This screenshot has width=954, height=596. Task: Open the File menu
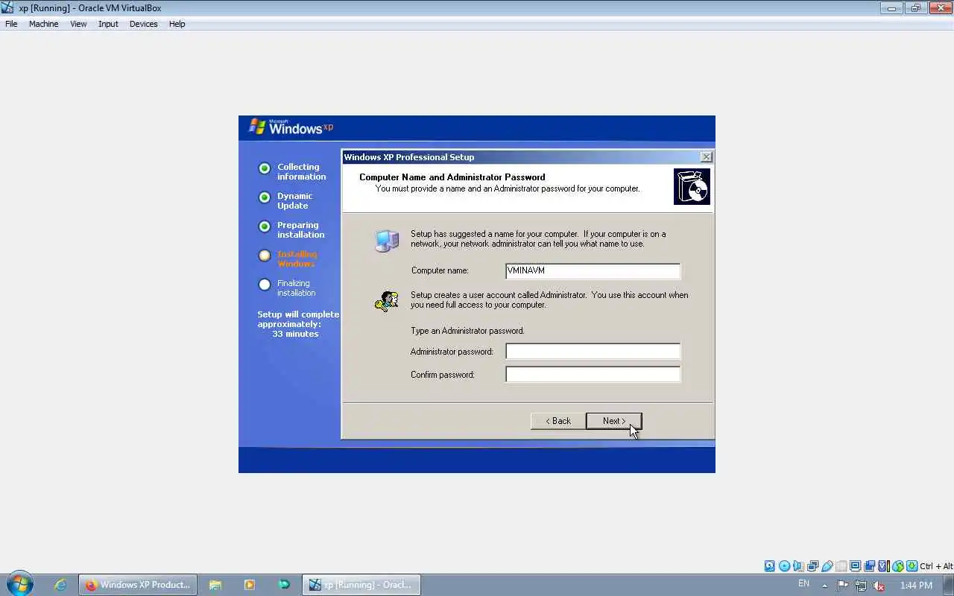click(11, 24)
